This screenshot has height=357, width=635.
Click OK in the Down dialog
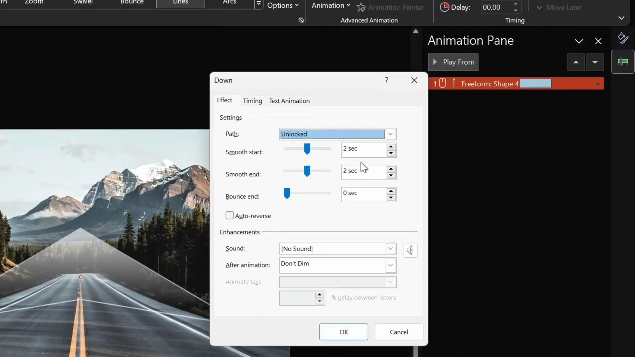point(343,332)
